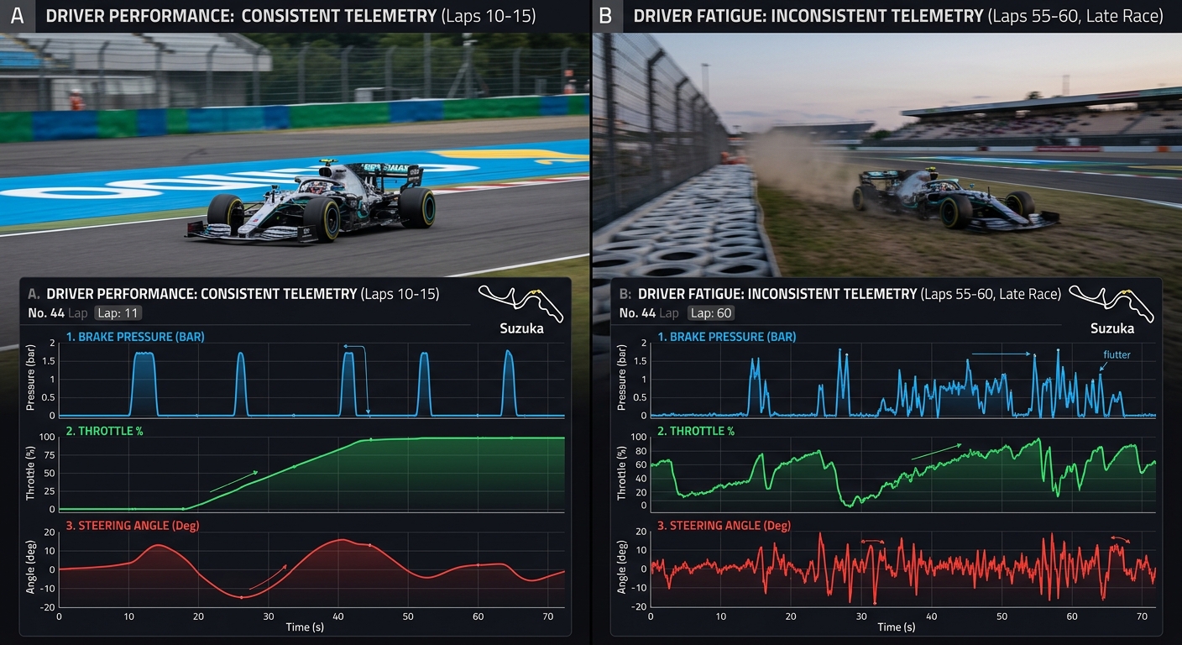Click the "B" letter badge in the top banner
The height and width of the screenshot is (645, 1182).
(609, 17)
